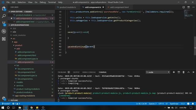Switch to product.module.ts editor tab
196x110 pixels.
(x=67, y=7)
